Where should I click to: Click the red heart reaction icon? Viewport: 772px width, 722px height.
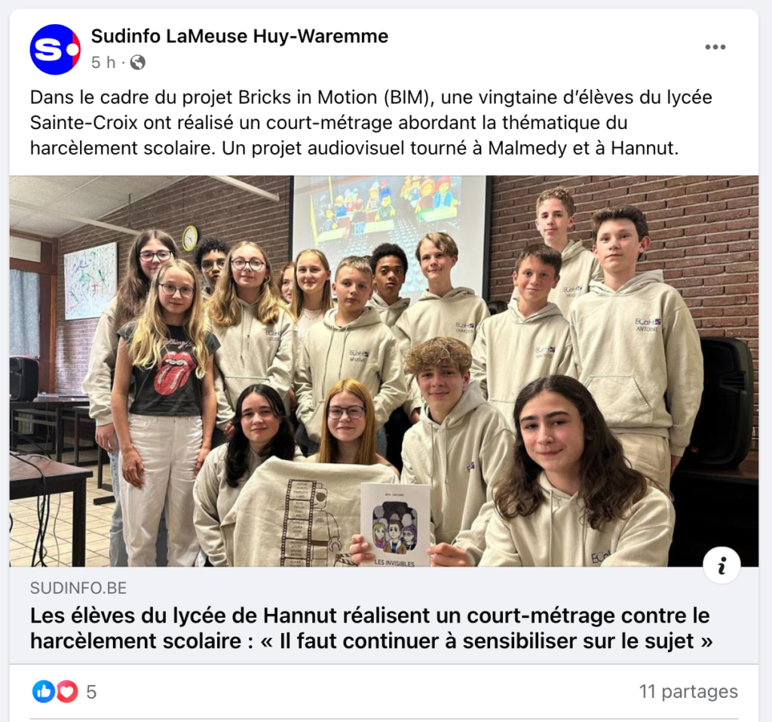pyautogui.click(x=67, y=691)
